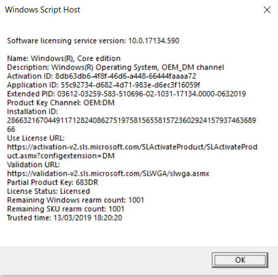Screen dimensions: 278x277
Task: Click the "Partial Product Key: 683DR" line
Action: [x=53, y=182]
